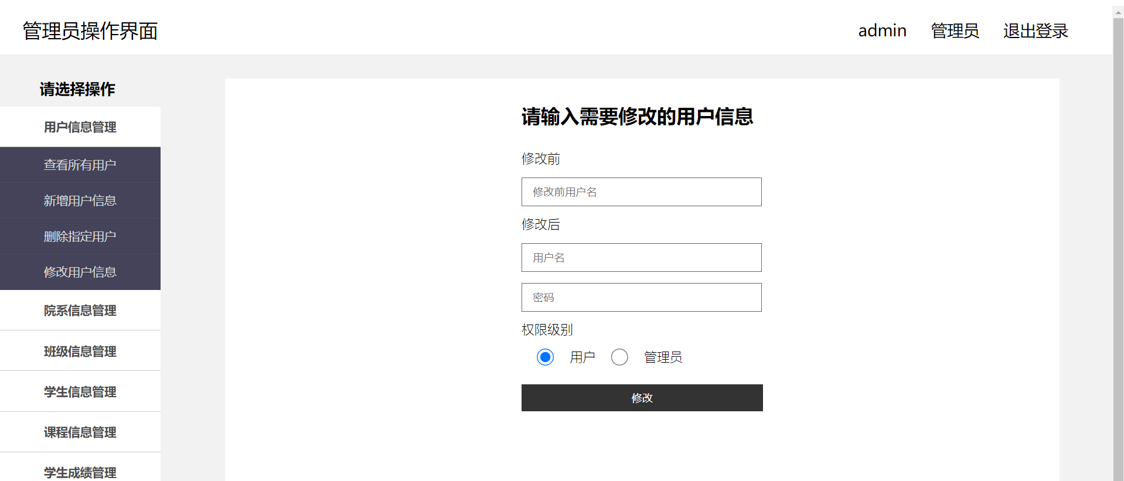Viewport: 1124px width, 481px height.
Task: Click the scrollbar up arrow
Action: (x=1118, y=12)
